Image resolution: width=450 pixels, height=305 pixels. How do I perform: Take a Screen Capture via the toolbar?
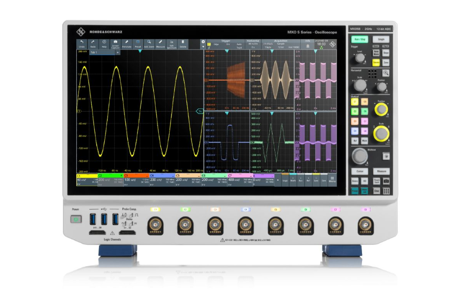pos(115,44)
